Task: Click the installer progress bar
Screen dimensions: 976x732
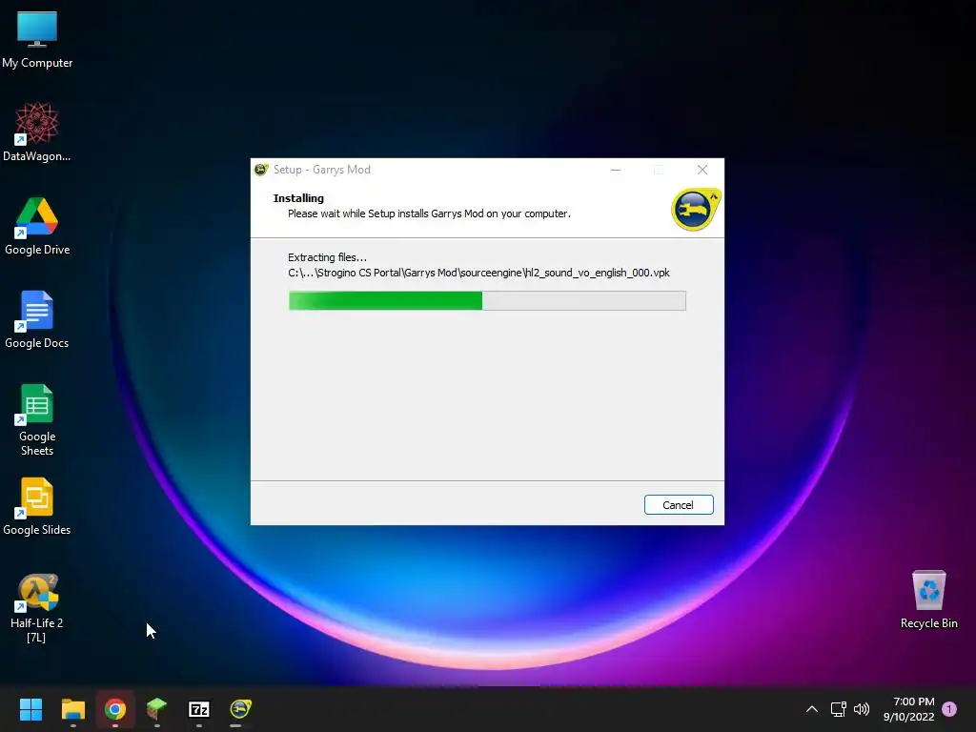Action: (x=487, y=300)
